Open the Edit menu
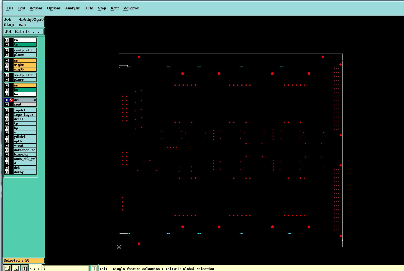 22,8
